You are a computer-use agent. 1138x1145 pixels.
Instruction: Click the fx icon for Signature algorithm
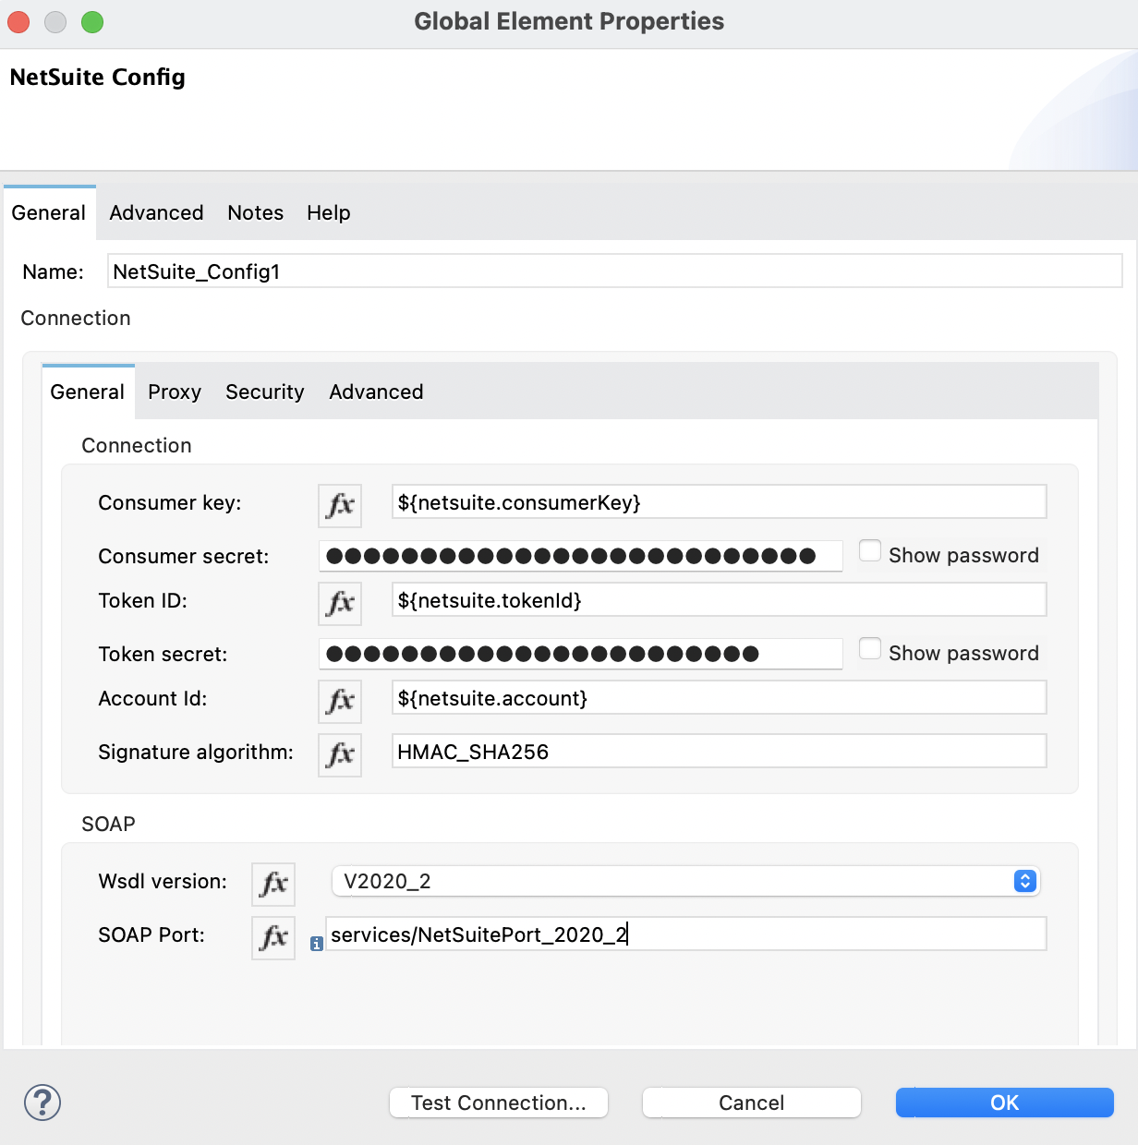[339, 754]
